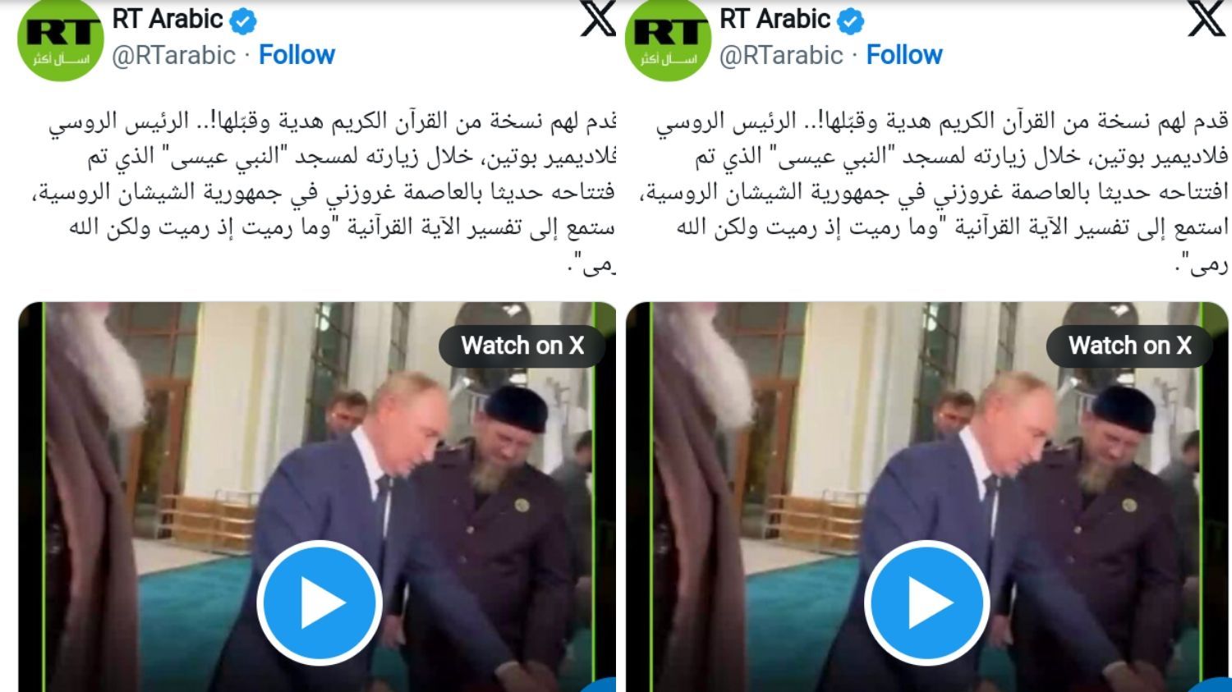Visit the @RTarabic handle in the second tweet

point(782,55)
